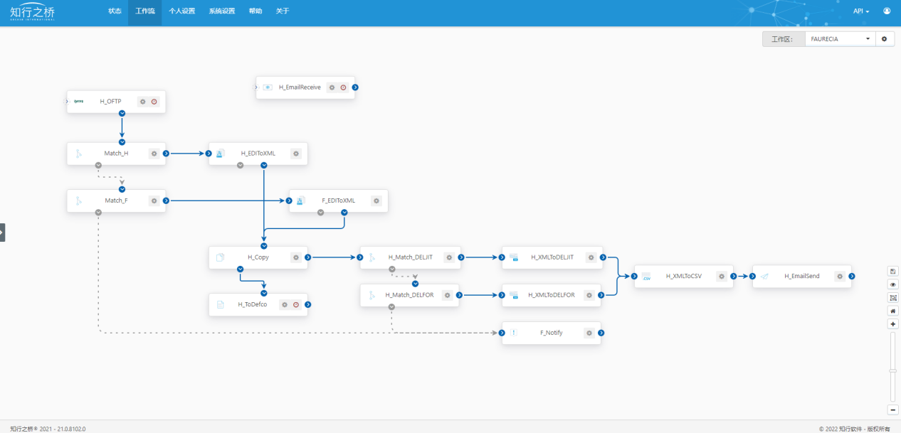Click the red status toggle on H_ToDefco
This screenshot has width=901, height=433.
point(296,304)
